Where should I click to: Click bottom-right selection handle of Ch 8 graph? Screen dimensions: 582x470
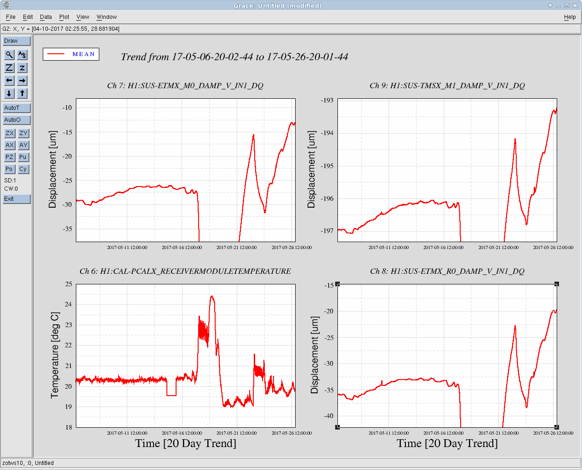tap(557, 427)
